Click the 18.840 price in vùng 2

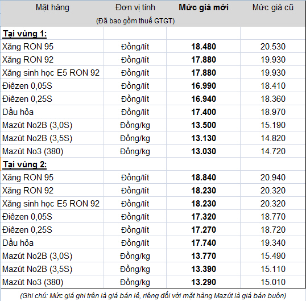coord(204,178)
